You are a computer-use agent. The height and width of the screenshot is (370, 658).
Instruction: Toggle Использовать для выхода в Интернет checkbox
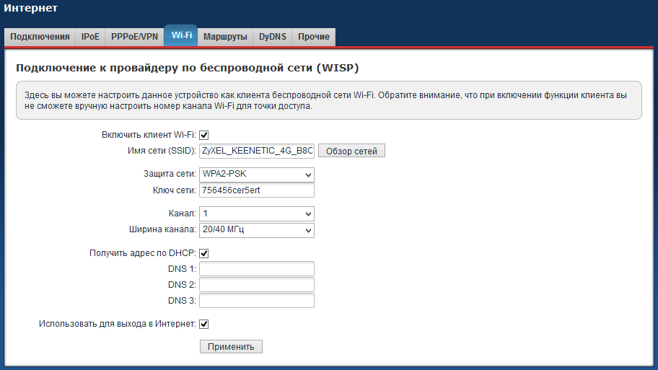204,325
